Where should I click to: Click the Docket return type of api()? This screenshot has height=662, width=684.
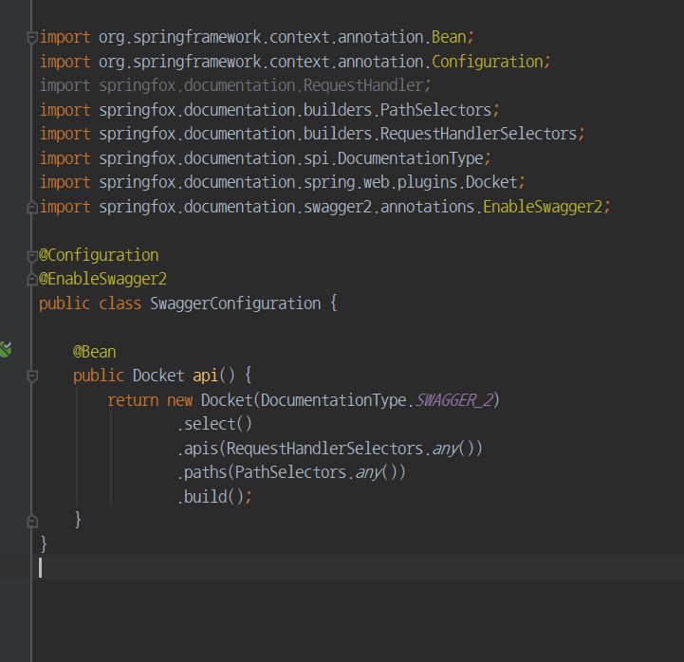coord(158,376)
